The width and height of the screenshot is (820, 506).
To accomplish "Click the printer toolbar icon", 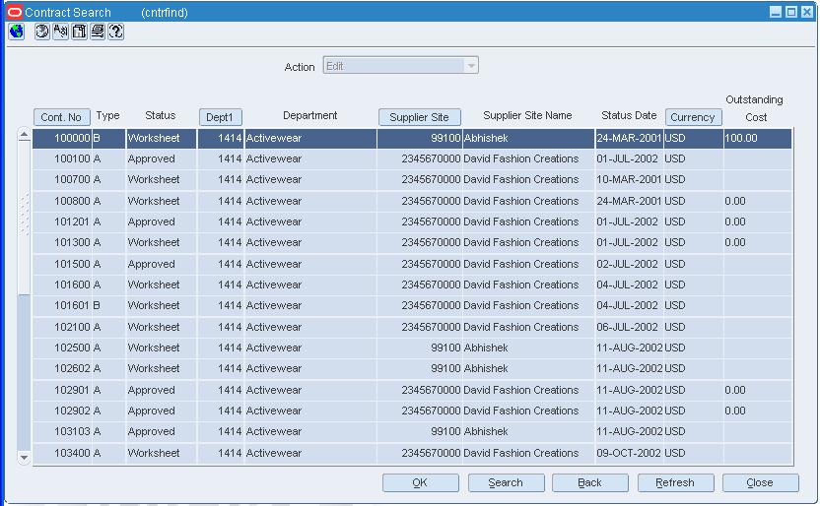I will pyautogui.click(x=98, y=32).
